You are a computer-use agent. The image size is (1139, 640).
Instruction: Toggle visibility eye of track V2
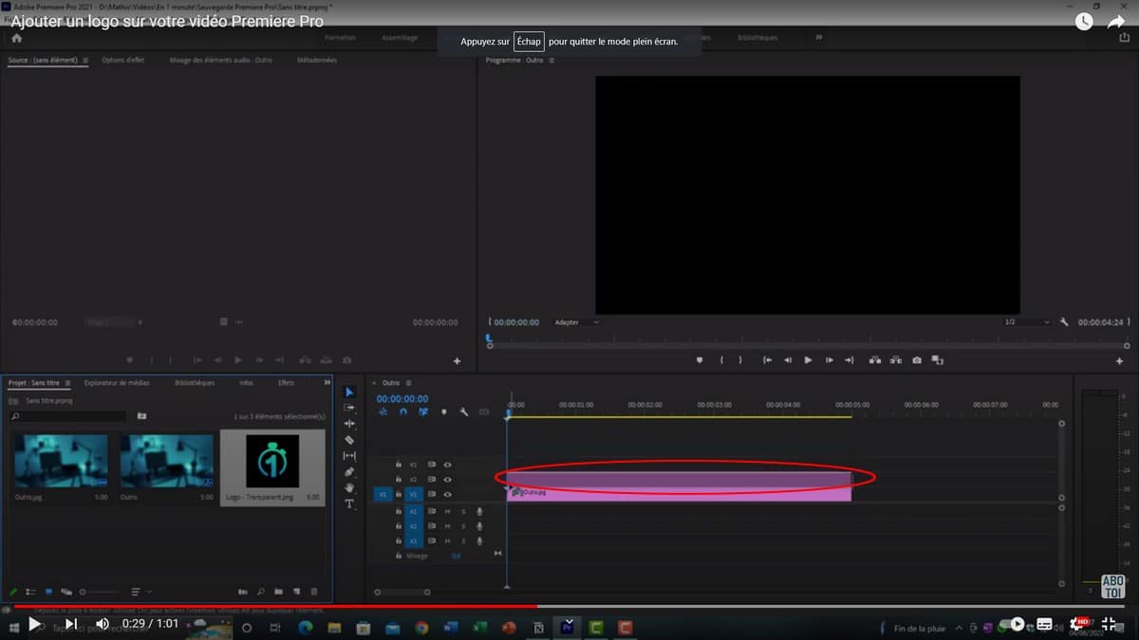tap(447, 480)
